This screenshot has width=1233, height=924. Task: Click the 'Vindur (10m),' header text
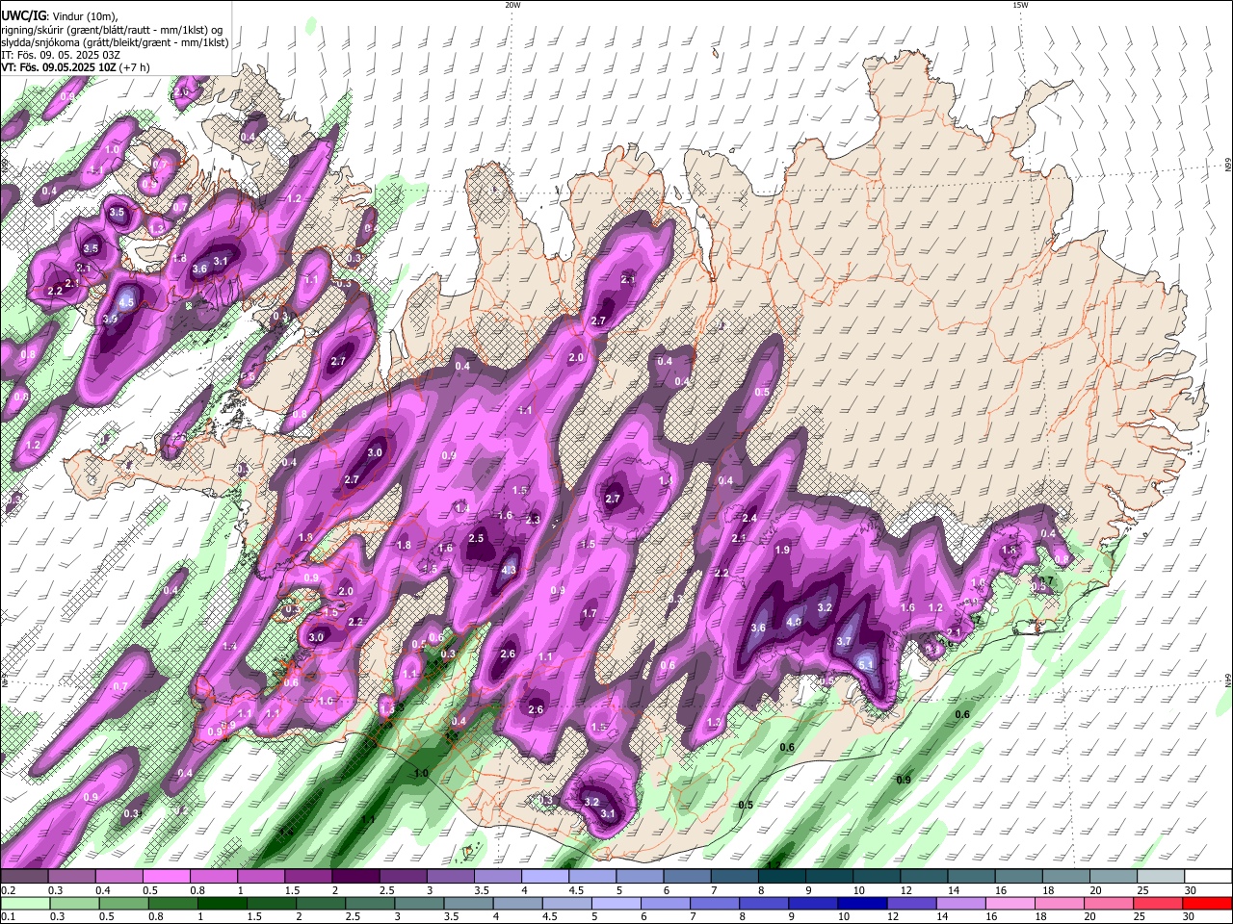[85, 16]
